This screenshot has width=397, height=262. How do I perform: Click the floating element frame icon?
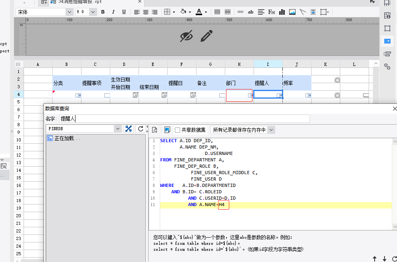pos(324,12)
